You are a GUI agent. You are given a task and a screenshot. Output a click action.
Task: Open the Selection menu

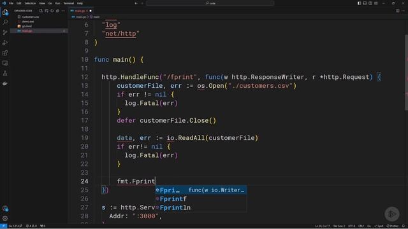pos(30,3)
